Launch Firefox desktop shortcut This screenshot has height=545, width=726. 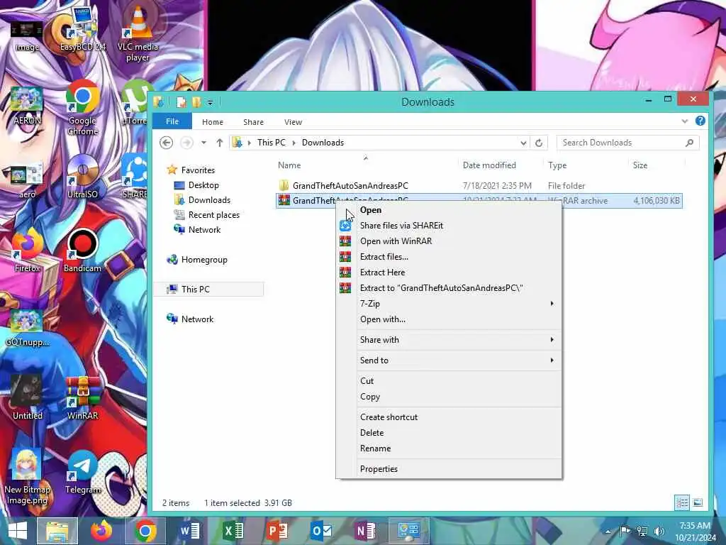click(x=27, y=251)
